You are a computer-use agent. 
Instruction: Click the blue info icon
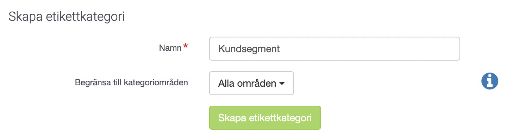pyautogui.click(x=490, y=81)
